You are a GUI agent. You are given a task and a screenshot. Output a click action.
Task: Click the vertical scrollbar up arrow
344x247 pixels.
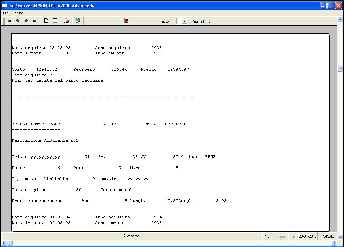(340, 20)
